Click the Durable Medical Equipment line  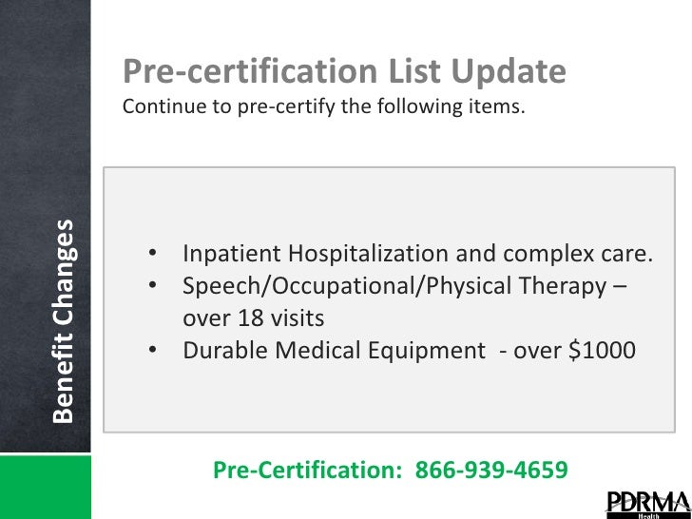pyautogui.click(x=409, y=351)
